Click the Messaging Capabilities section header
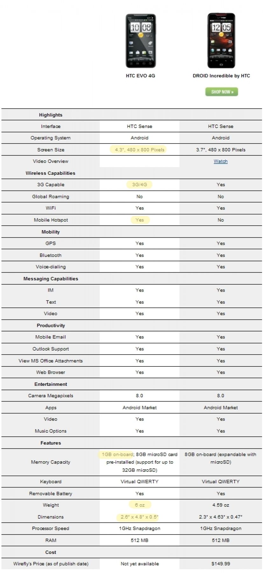This screenshot has width=263, height=573. point(51,279)
